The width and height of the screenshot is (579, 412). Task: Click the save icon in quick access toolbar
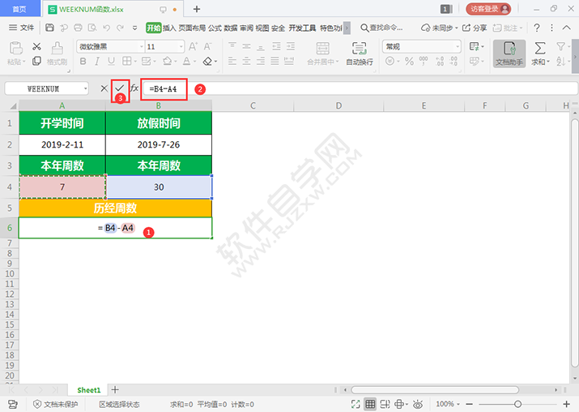pos(50,28)
